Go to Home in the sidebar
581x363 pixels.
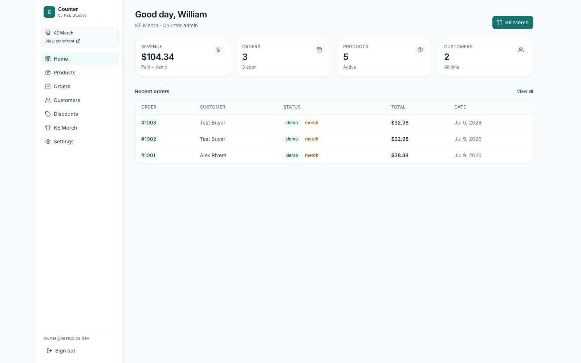pos(80,59)
